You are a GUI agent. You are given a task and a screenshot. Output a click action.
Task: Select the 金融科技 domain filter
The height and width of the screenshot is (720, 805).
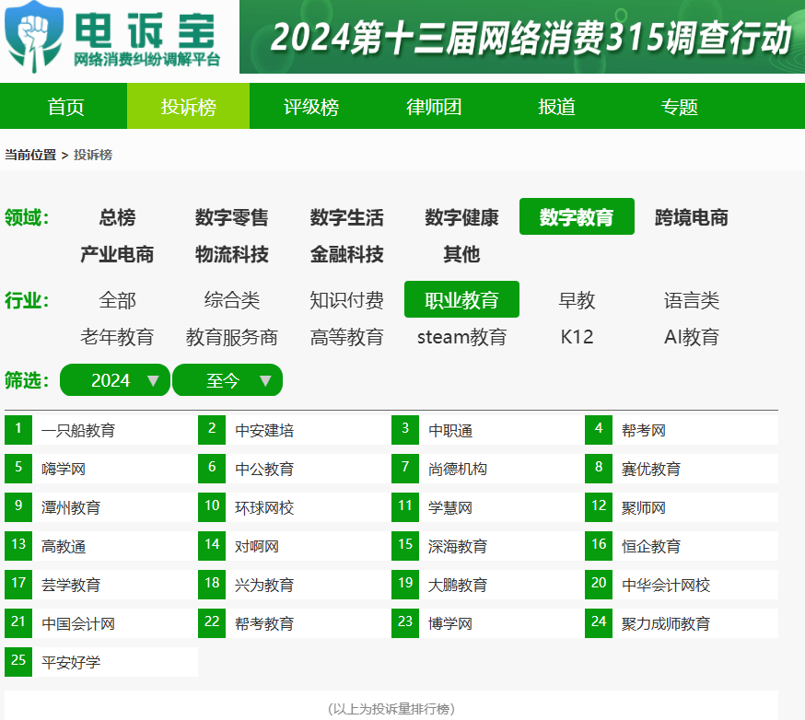(346, 254)
